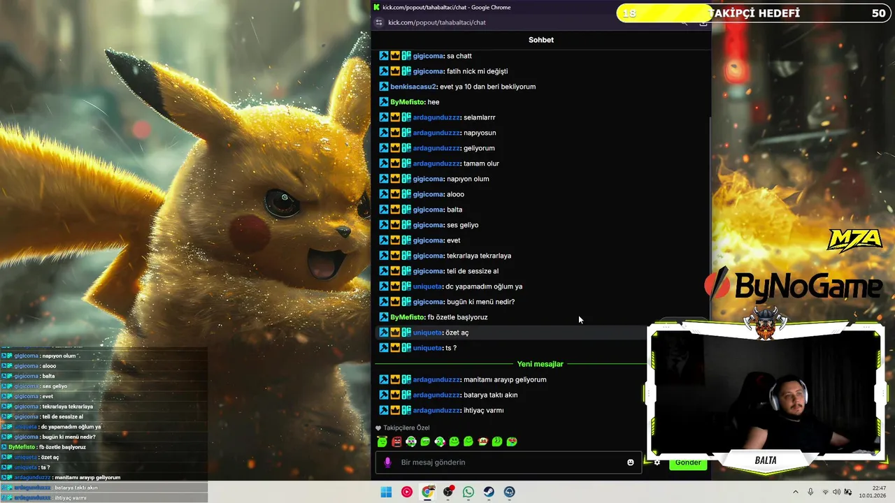
Task: Open WhatsApp from the taskbar
Action: click(x=468, y=492)
